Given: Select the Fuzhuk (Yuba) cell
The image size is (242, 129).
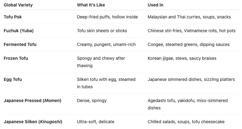Looking at the screenshot, I should click(x=19, y=31).
